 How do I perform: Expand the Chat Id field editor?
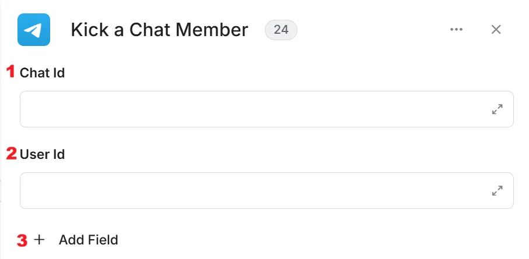click(498, 109)
